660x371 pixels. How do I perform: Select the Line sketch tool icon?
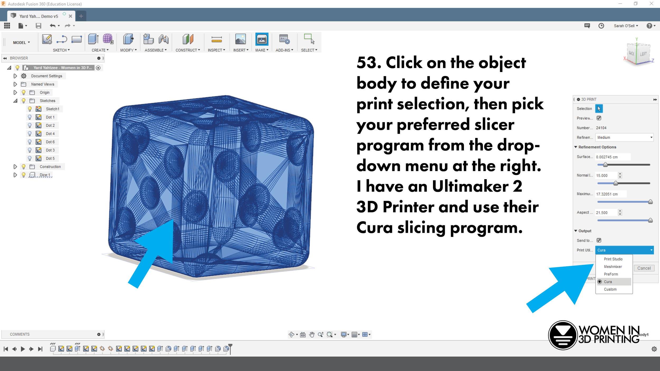pos(62,39)
